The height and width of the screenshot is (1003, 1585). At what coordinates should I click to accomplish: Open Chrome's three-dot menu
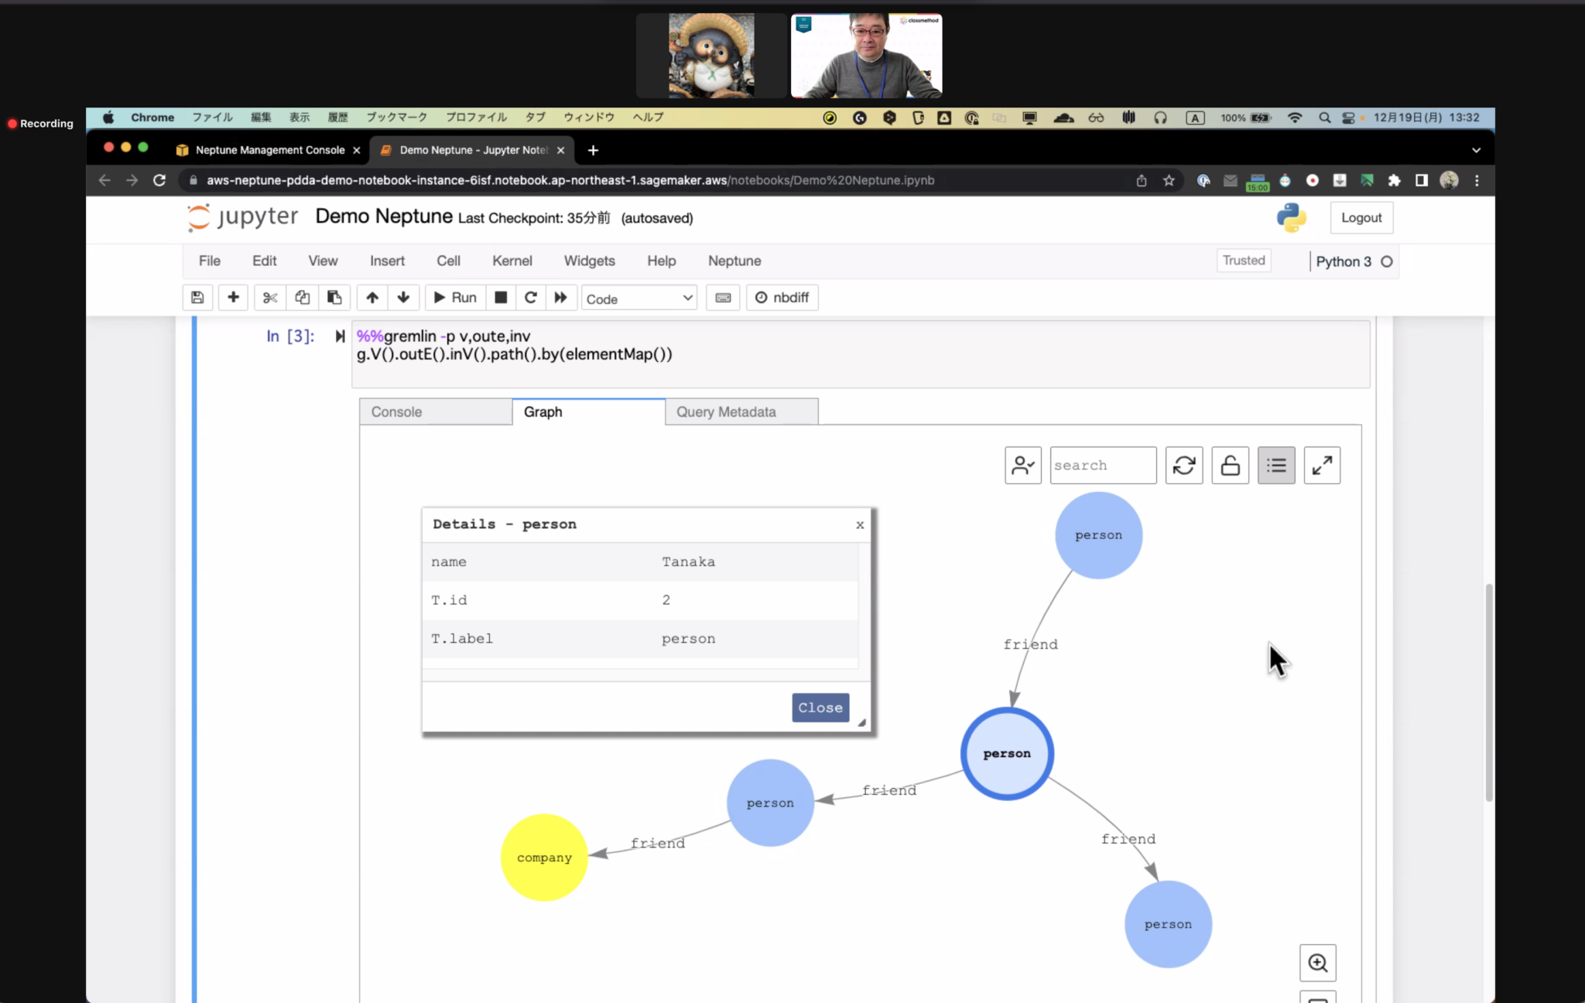pyautogui.click(x=1478, y=179)
